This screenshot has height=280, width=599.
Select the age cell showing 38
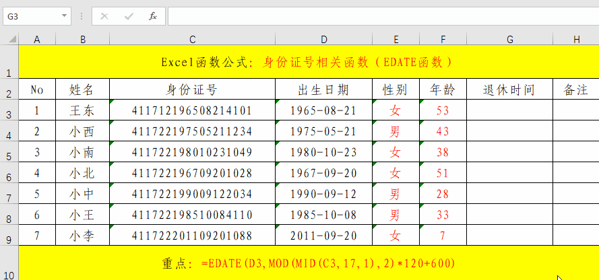pyautogui.click(x=443, y=152)
